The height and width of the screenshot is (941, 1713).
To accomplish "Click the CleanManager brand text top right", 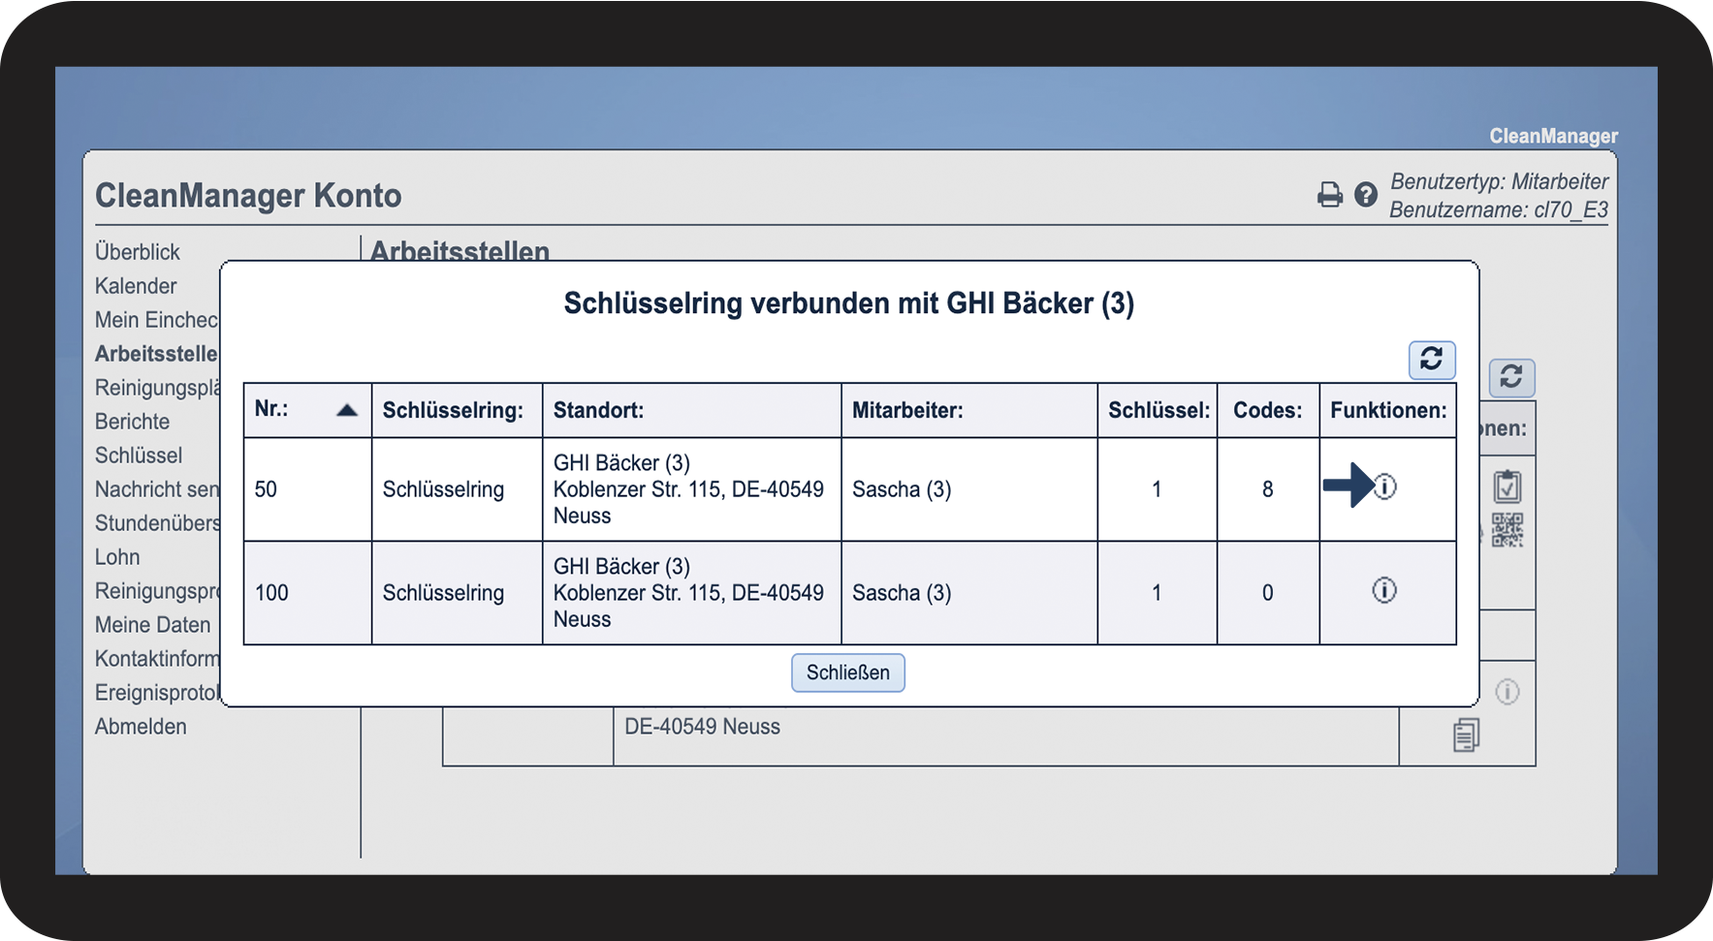I will 1553,137.
